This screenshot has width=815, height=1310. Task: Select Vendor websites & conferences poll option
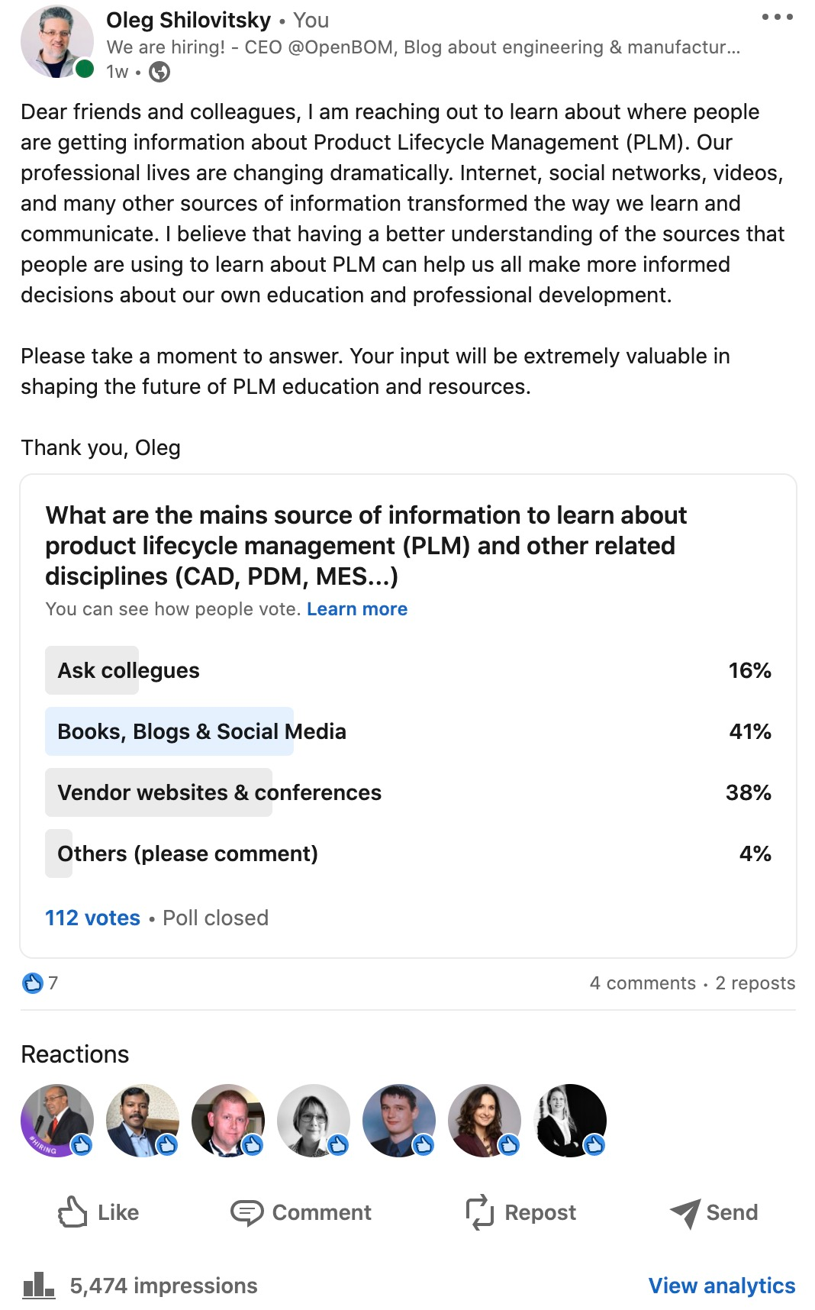(408, 792)
